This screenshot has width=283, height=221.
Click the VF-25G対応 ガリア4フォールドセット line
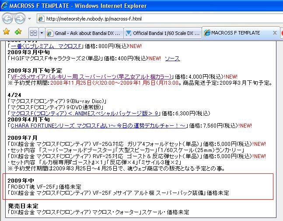(x=137, y=144)
